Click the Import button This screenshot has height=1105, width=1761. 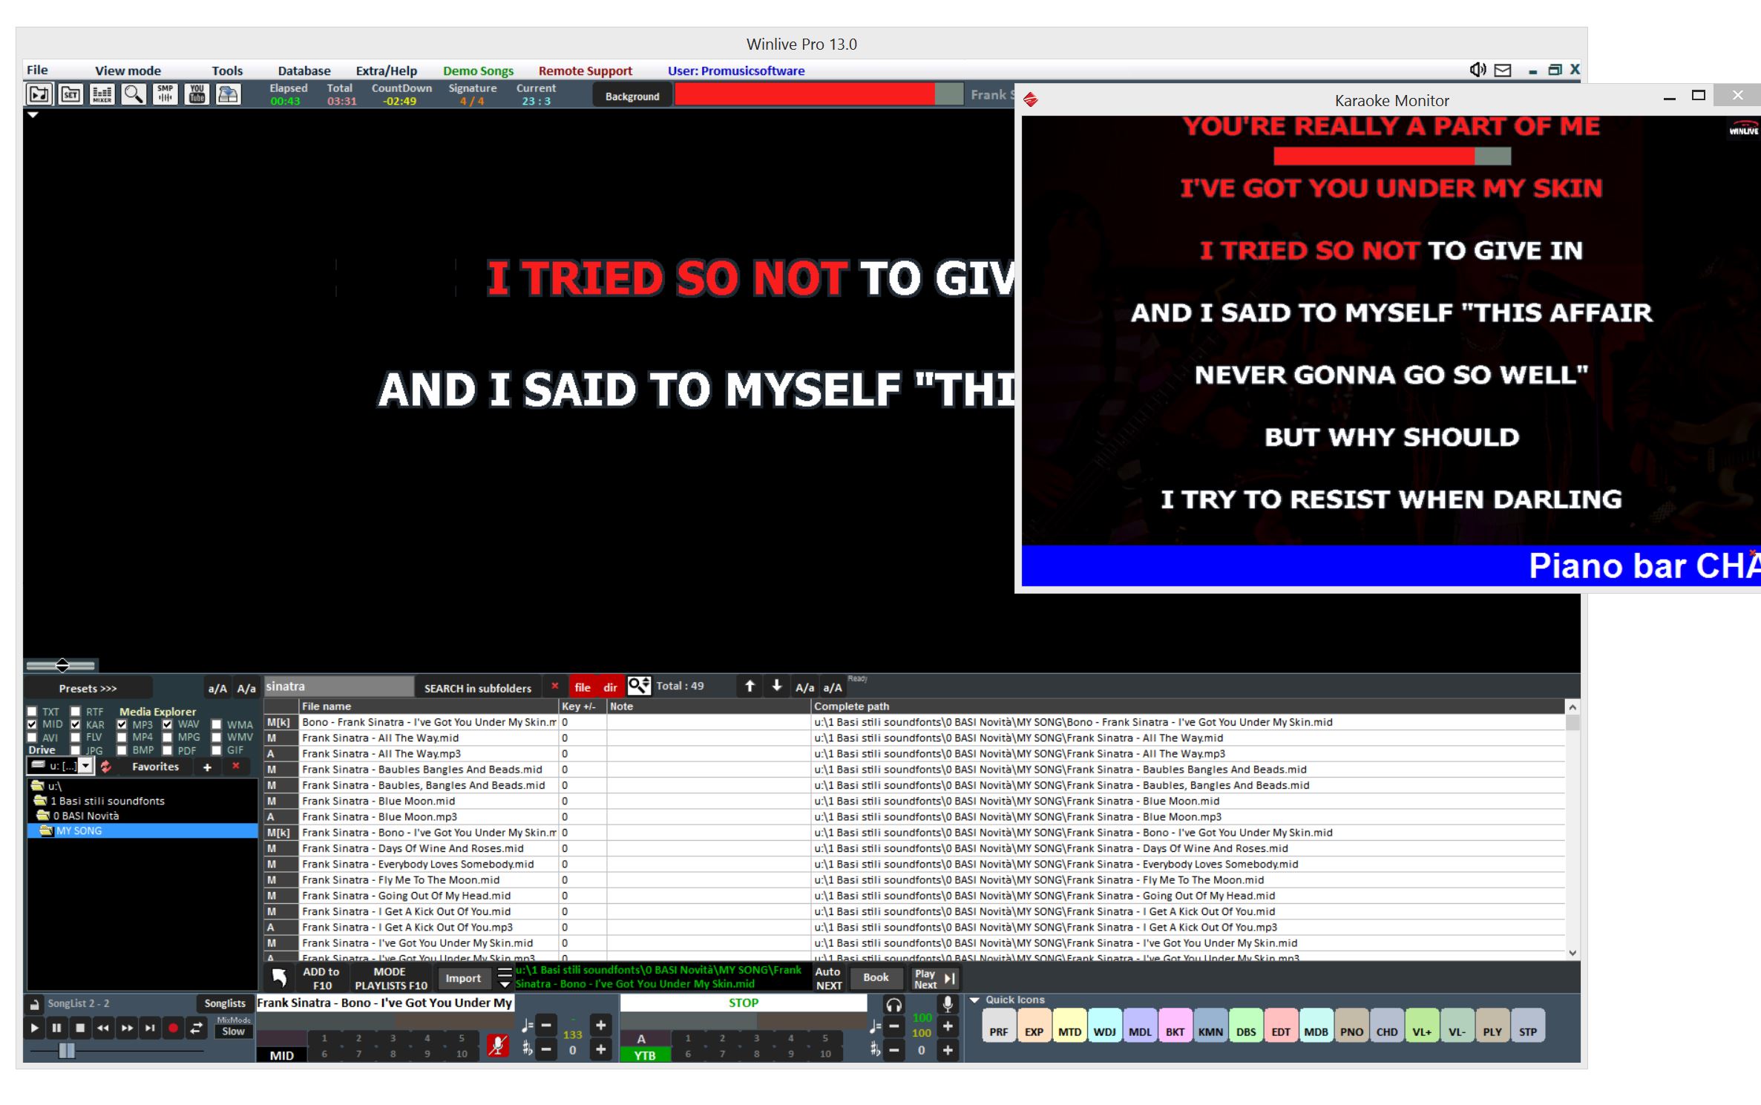click(463, 978)
